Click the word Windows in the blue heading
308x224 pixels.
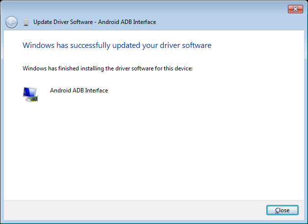pyautogui.click(x=38, y=45)
